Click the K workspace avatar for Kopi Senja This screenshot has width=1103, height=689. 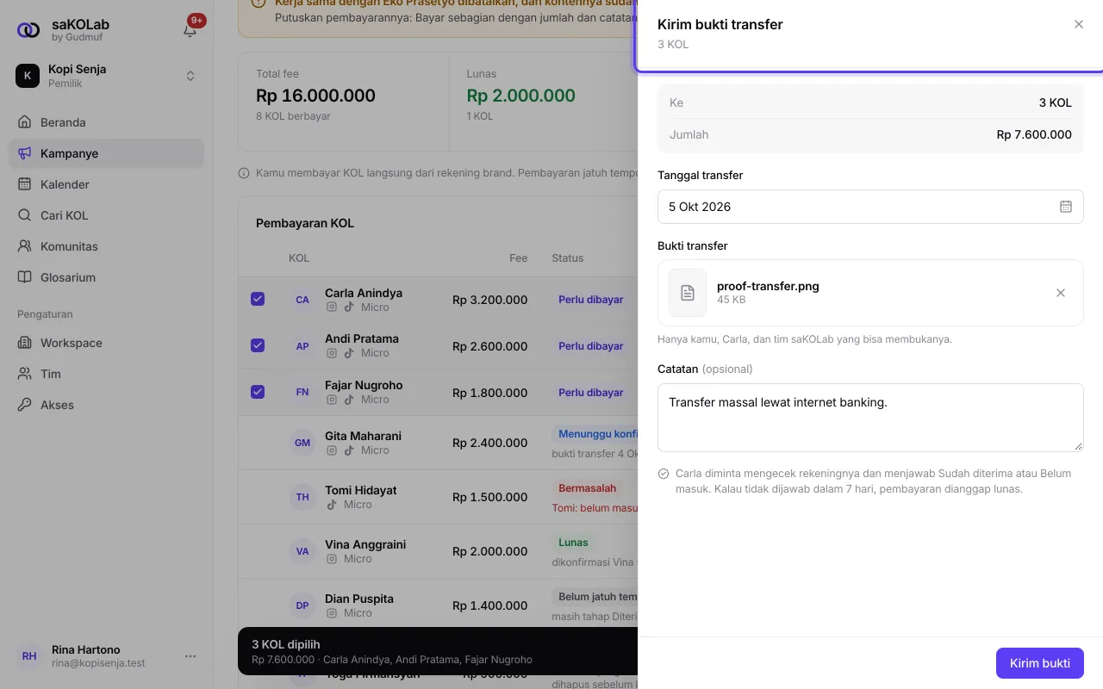[28, 76]
